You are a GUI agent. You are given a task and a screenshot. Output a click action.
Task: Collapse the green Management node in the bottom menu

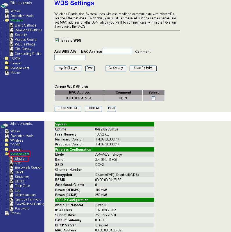[20, 154]
